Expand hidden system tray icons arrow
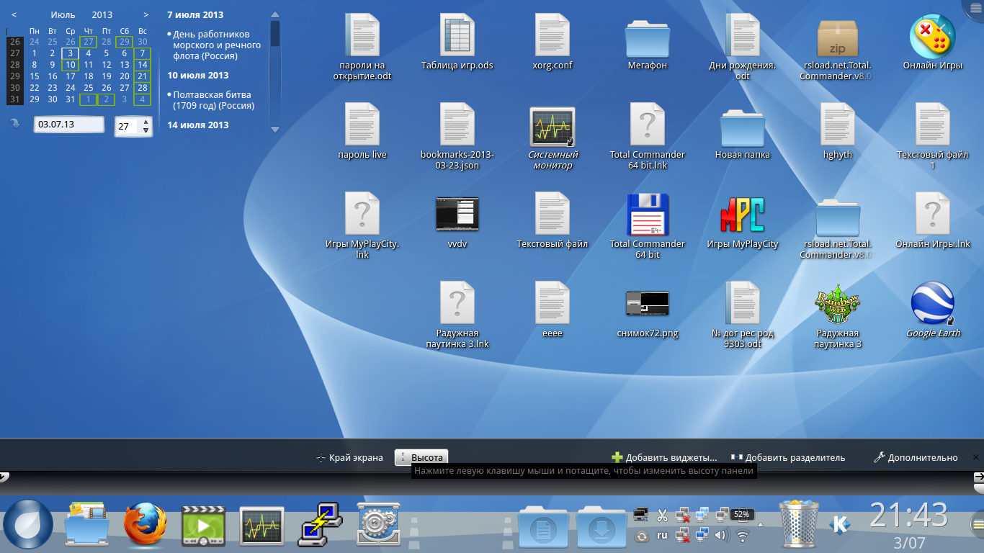984x553 pixels. click(760, 524)
